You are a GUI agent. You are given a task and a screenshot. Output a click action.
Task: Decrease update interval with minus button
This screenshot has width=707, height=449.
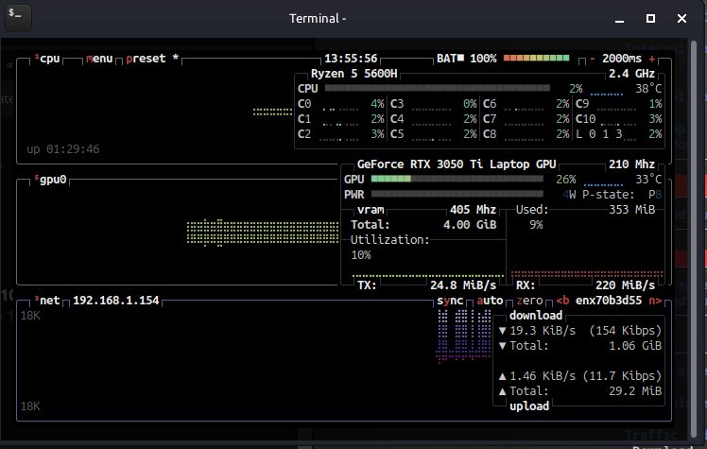pyautogui.click(x=593, y=59)
